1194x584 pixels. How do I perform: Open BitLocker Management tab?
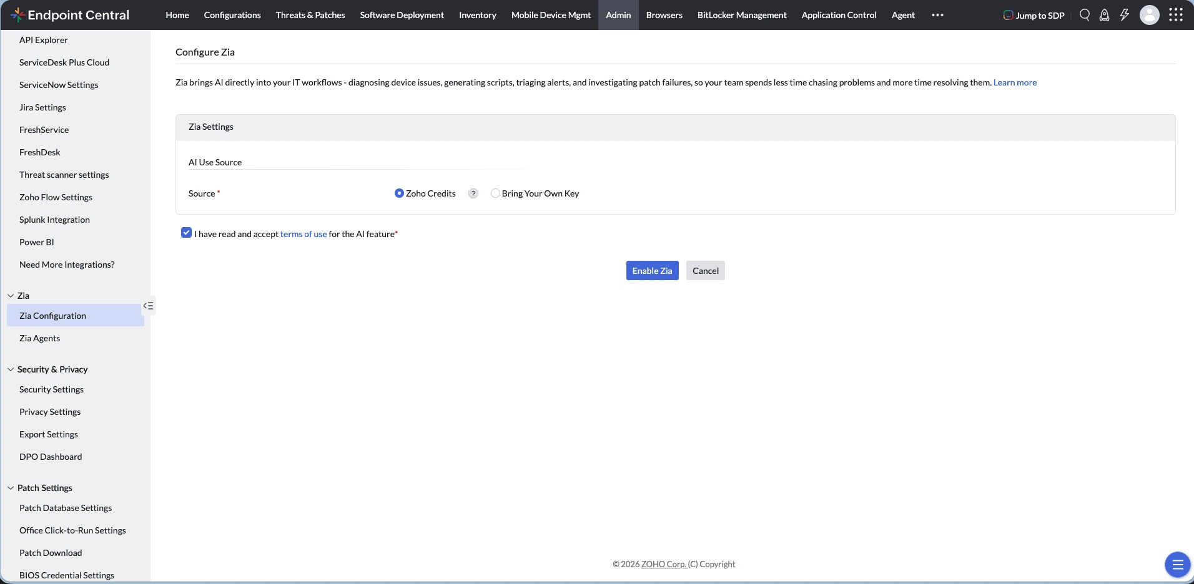point(742,15)
